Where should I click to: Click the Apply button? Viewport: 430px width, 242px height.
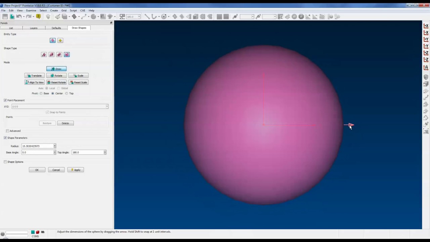pos(76,170)
